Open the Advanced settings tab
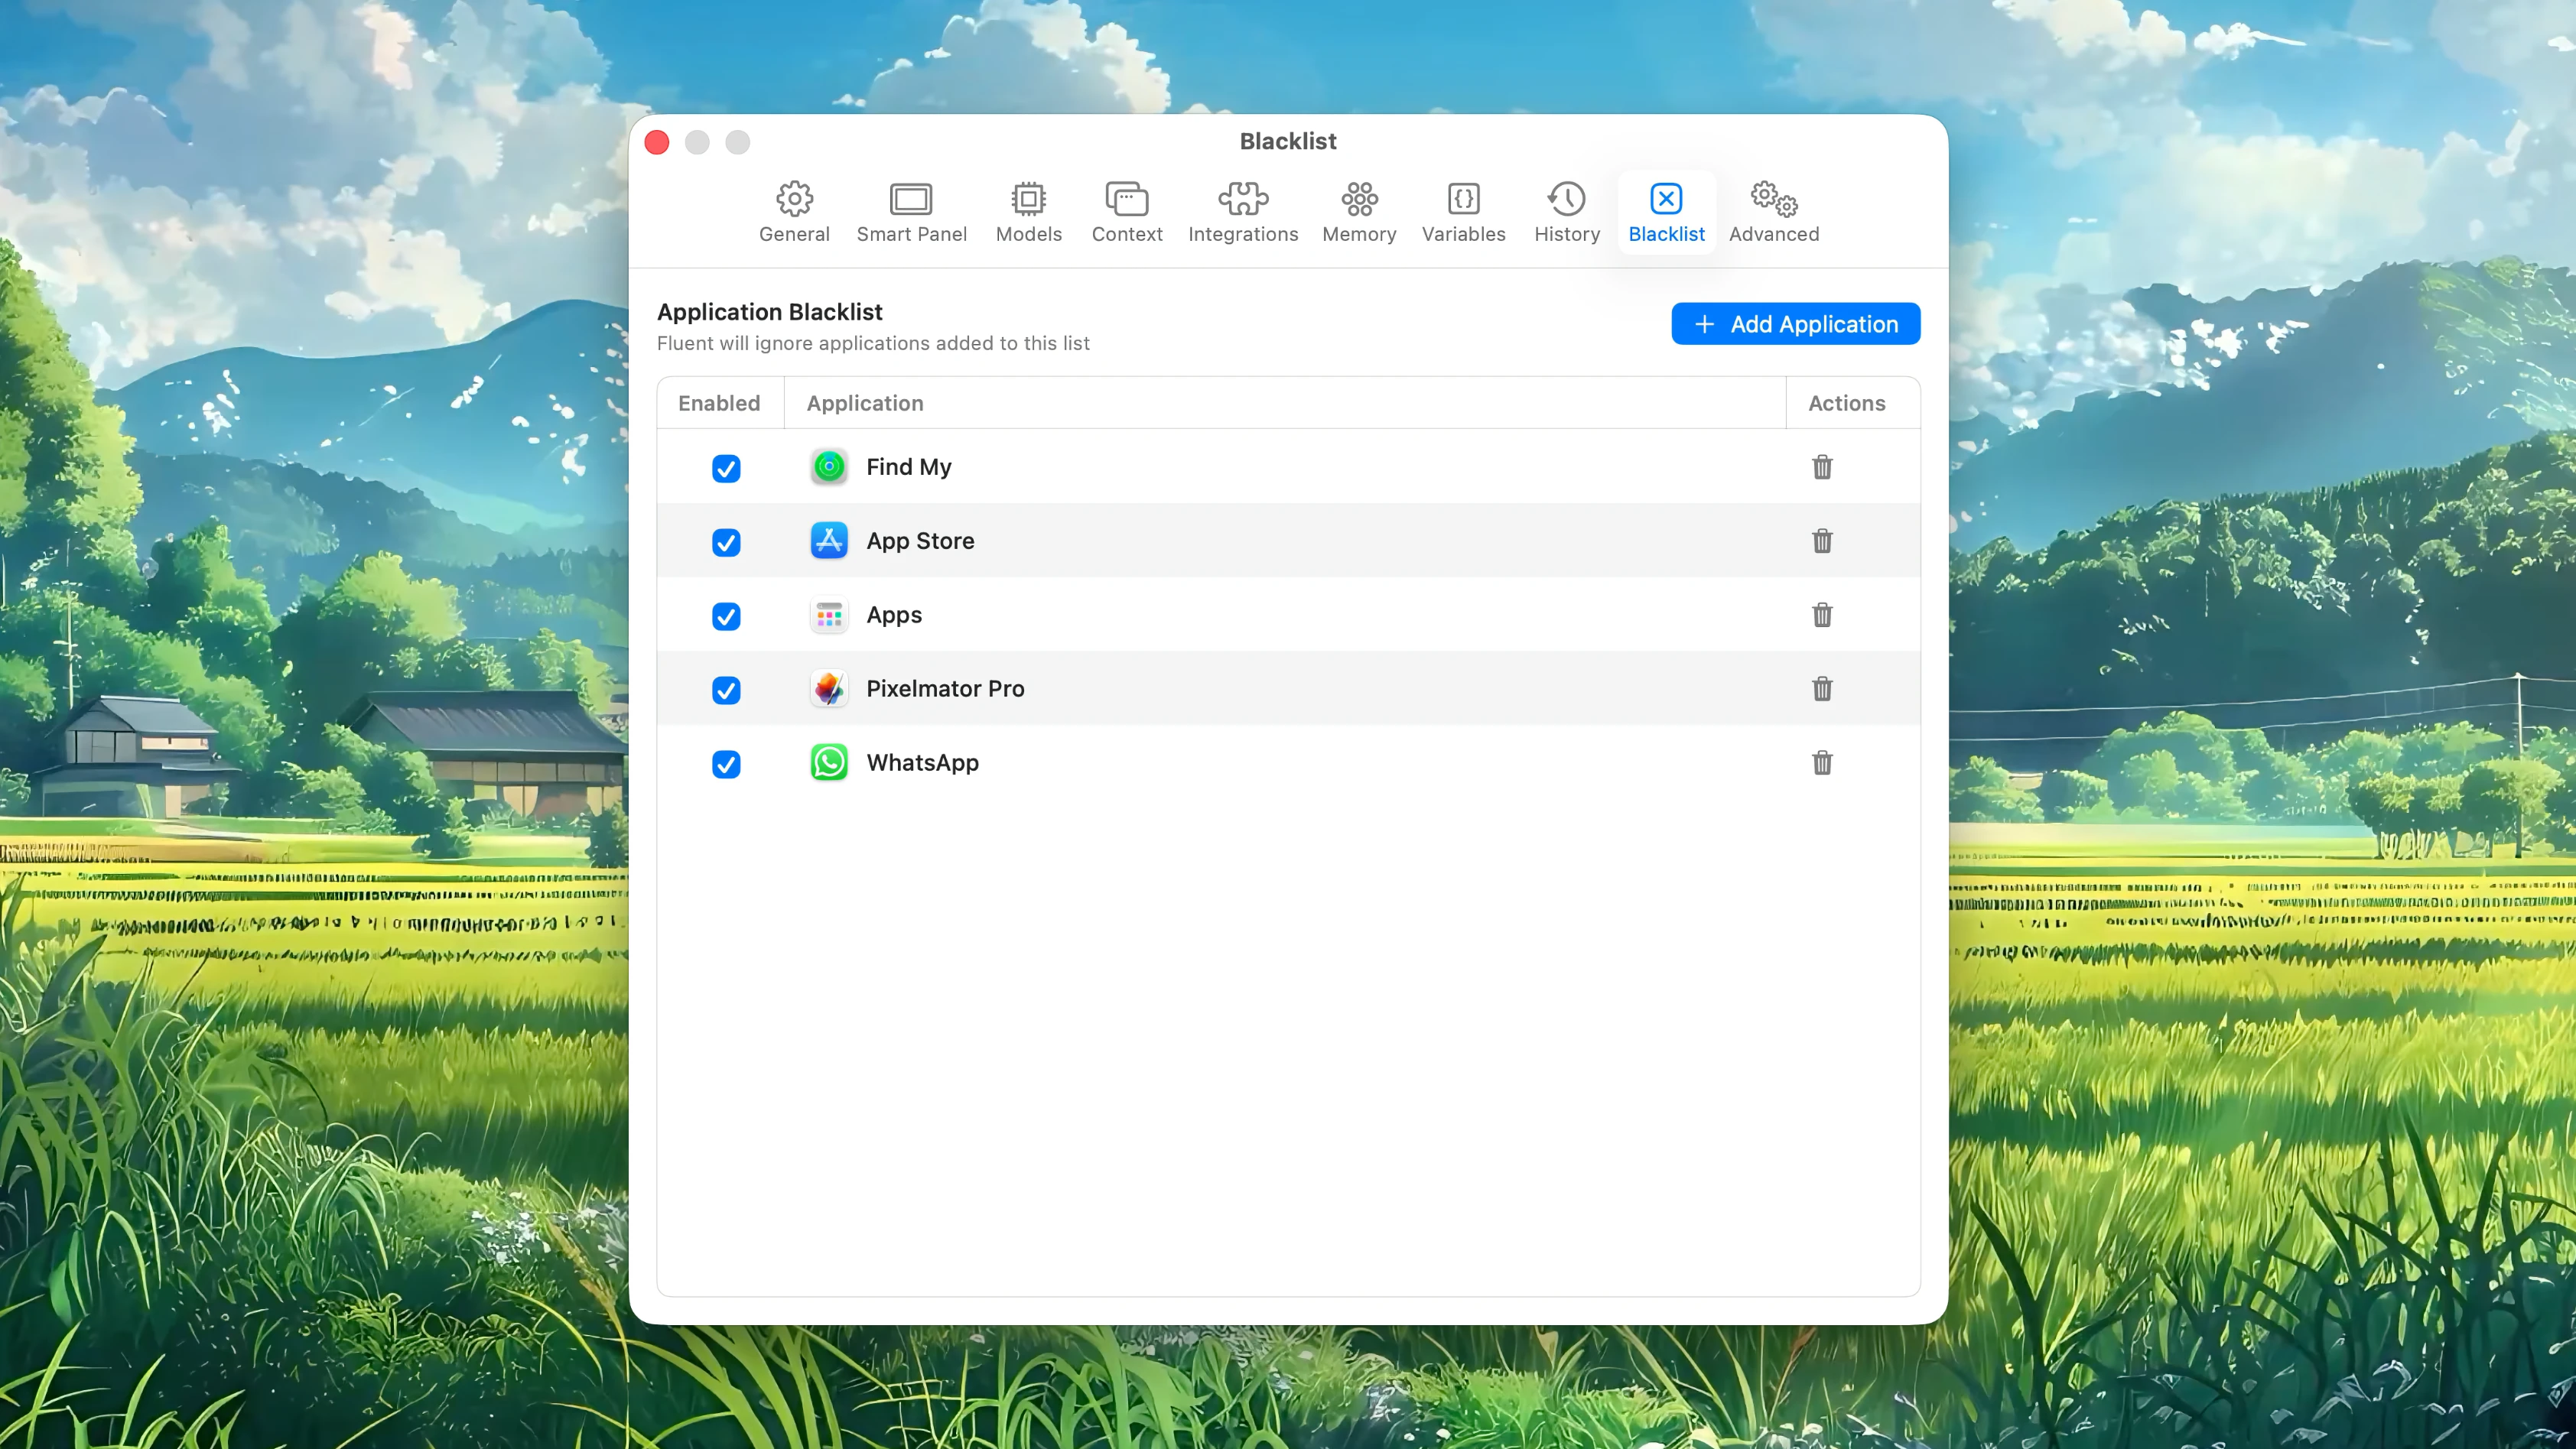 click(1774, 210)
